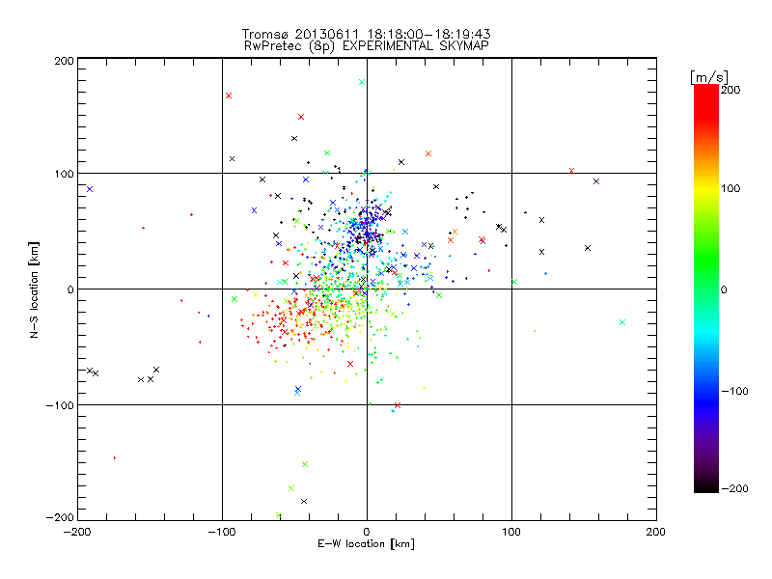Click the velocity colorbar gradient
The image size is (772, 579).
click(706, 289)
